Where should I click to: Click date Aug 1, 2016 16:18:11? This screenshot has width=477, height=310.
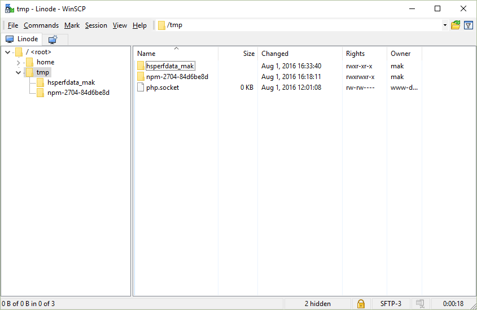pos(291,77)
